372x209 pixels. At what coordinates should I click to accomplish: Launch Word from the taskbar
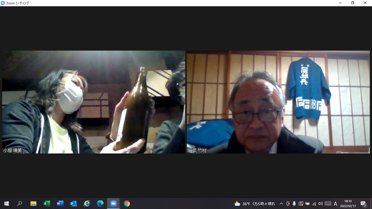[60, 204]
